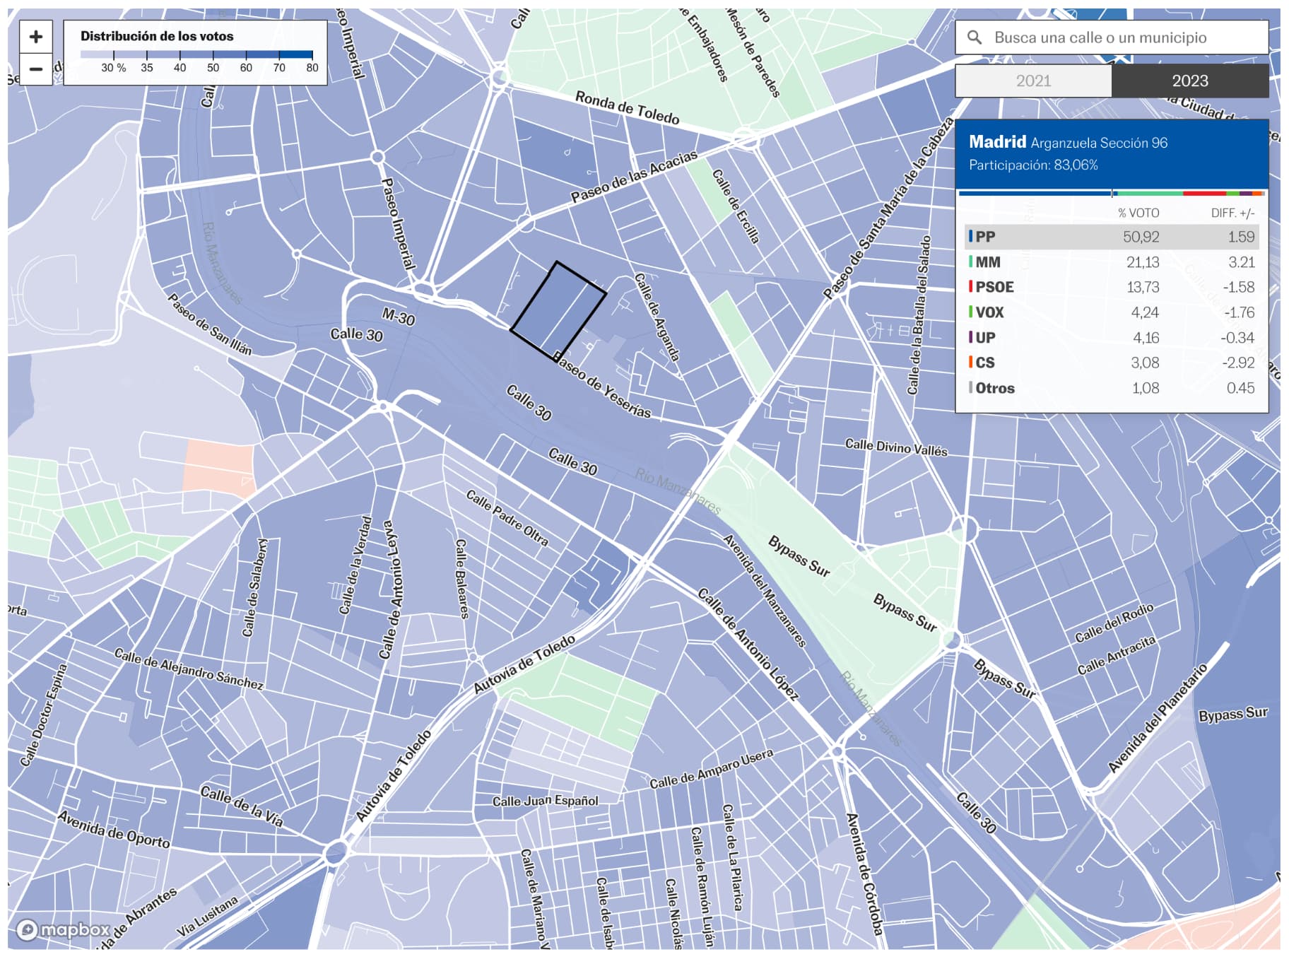Click the PP vote percentage 50,92
The image size is (1289, 964).
pyautogui.click(x=1141, y=237)
